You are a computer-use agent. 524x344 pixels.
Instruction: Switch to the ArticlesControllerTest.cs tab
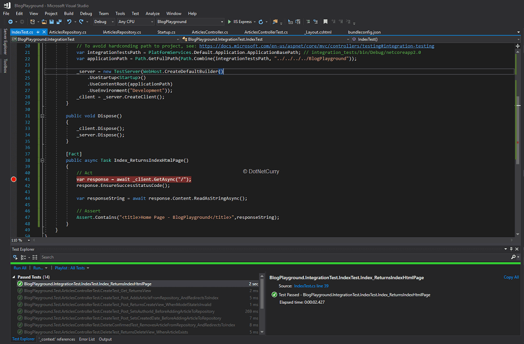pyautogui.click(x=266, y=32)
